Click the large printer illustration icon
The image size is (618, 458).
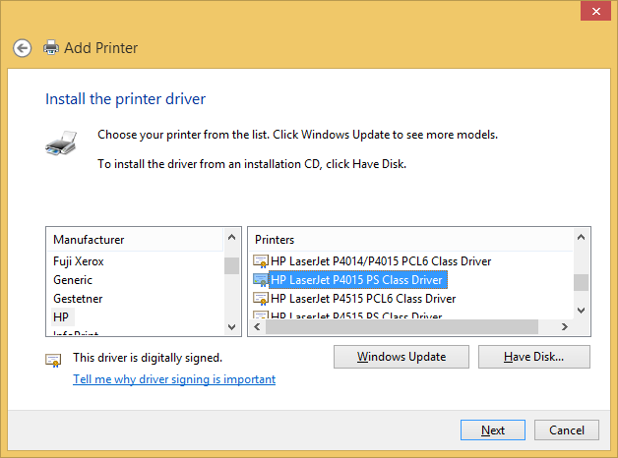[x=61, y=143]
